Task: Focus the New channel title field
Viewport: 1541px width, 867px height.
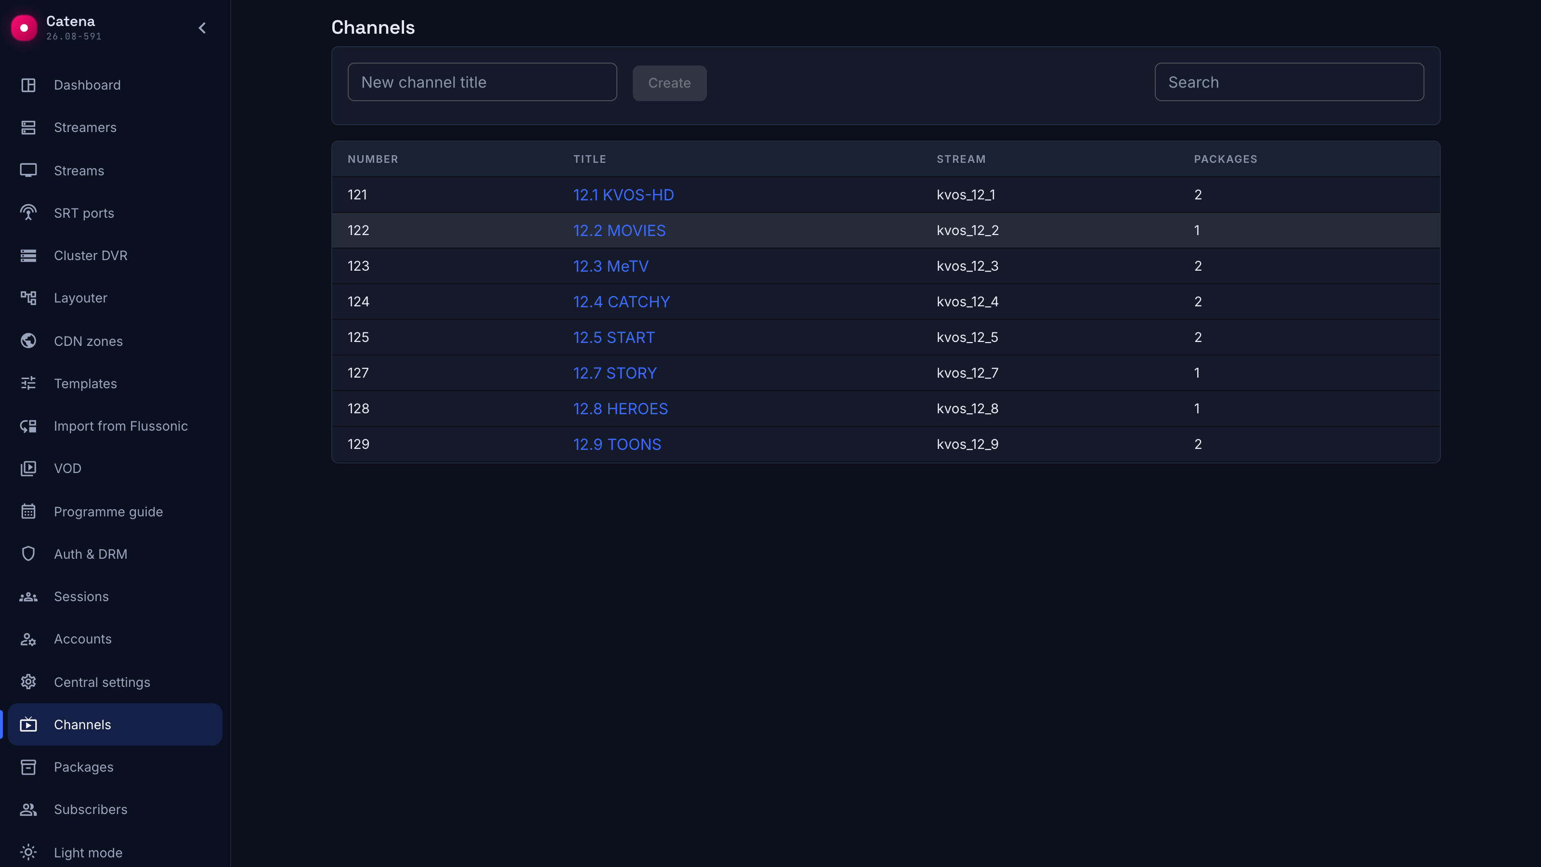Action: [x=482, y=82]
